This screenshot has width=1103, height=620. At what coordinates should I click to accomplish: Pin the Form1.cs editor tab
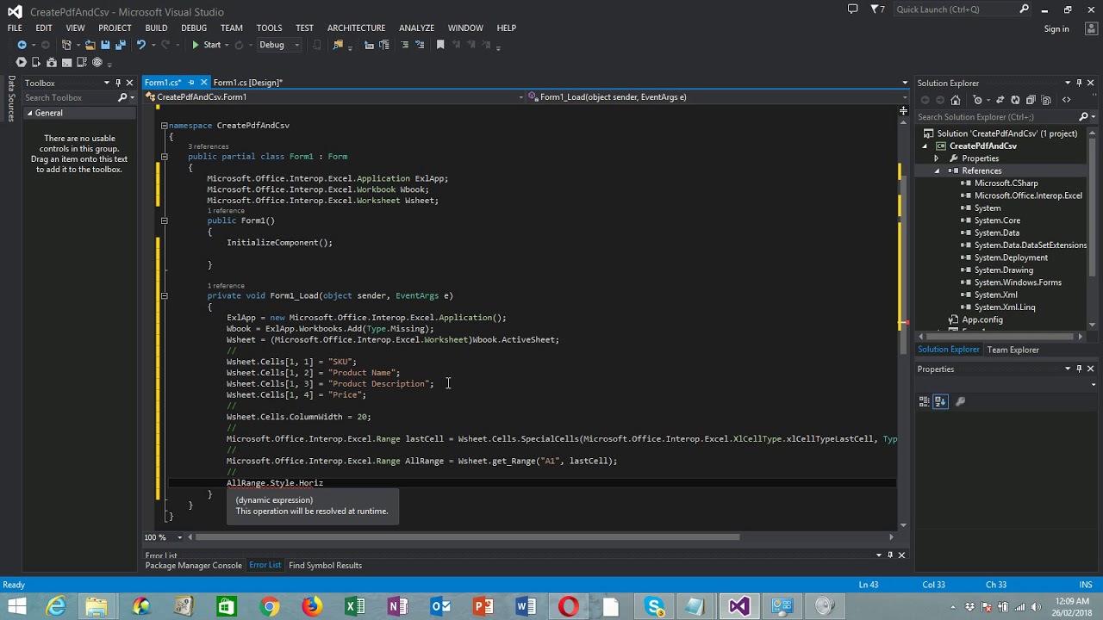click(x=190, y=83)
